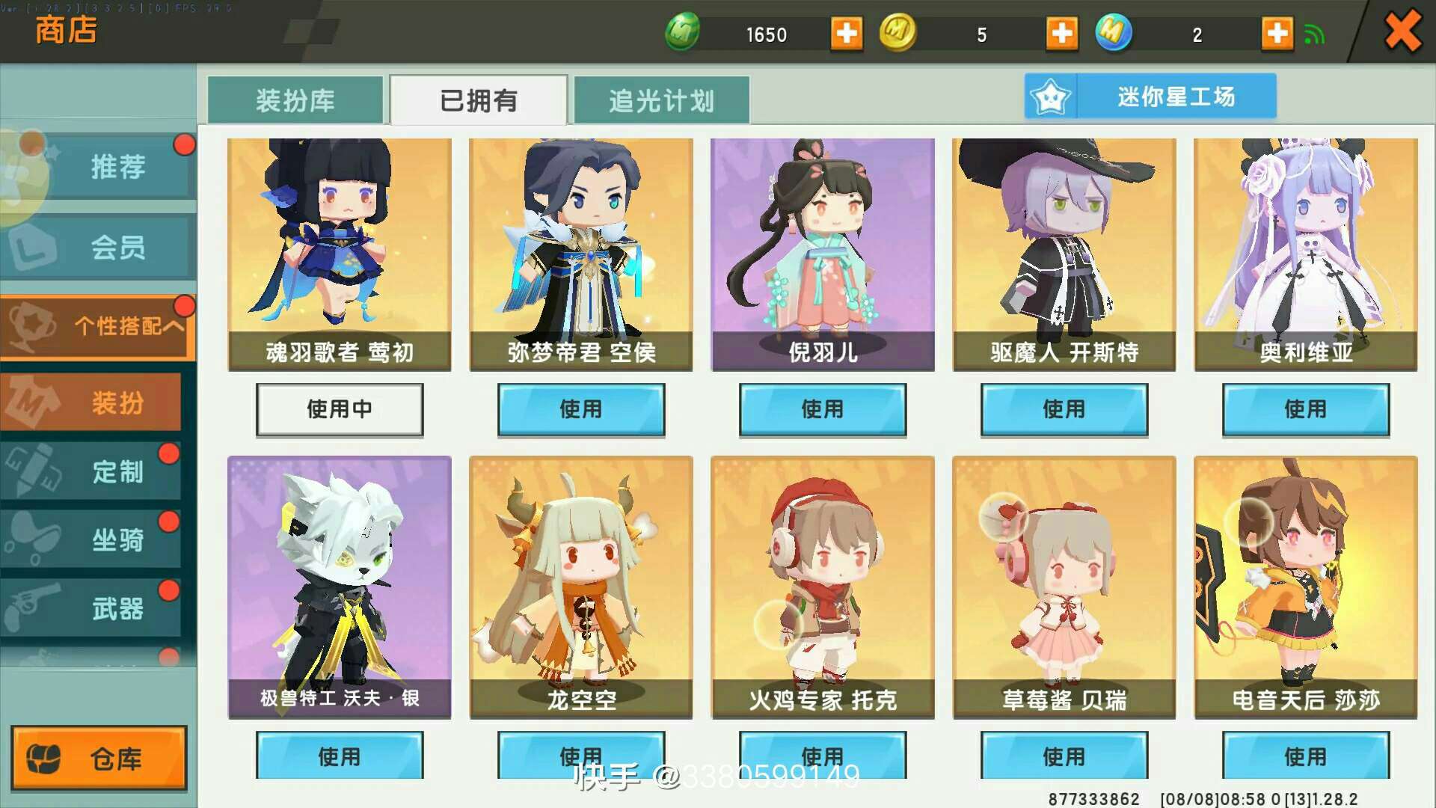This screenshot has width=1436, height=808.
Task: Select the 倪羽儿 character card
Action: (823, 254)
